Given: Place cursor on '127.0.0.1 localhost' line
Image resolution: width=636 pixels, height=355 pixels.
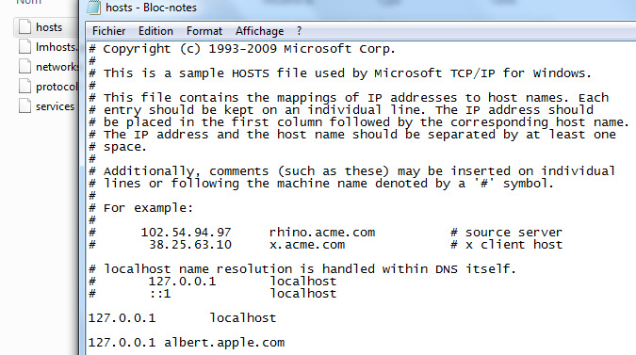Looking at the screenshot, I should pos(182,318).
